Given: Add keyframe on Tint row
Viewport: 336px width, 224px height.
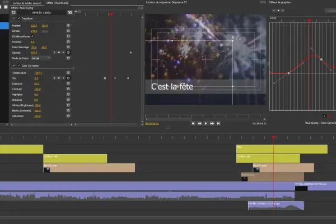Looking at the screenshot, I should [x=59, y=78].
